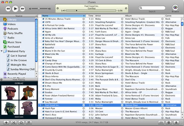Screen dimensions: 184x126
Task: Click the Now Playing panel header icon
Action: coord(1,80)
